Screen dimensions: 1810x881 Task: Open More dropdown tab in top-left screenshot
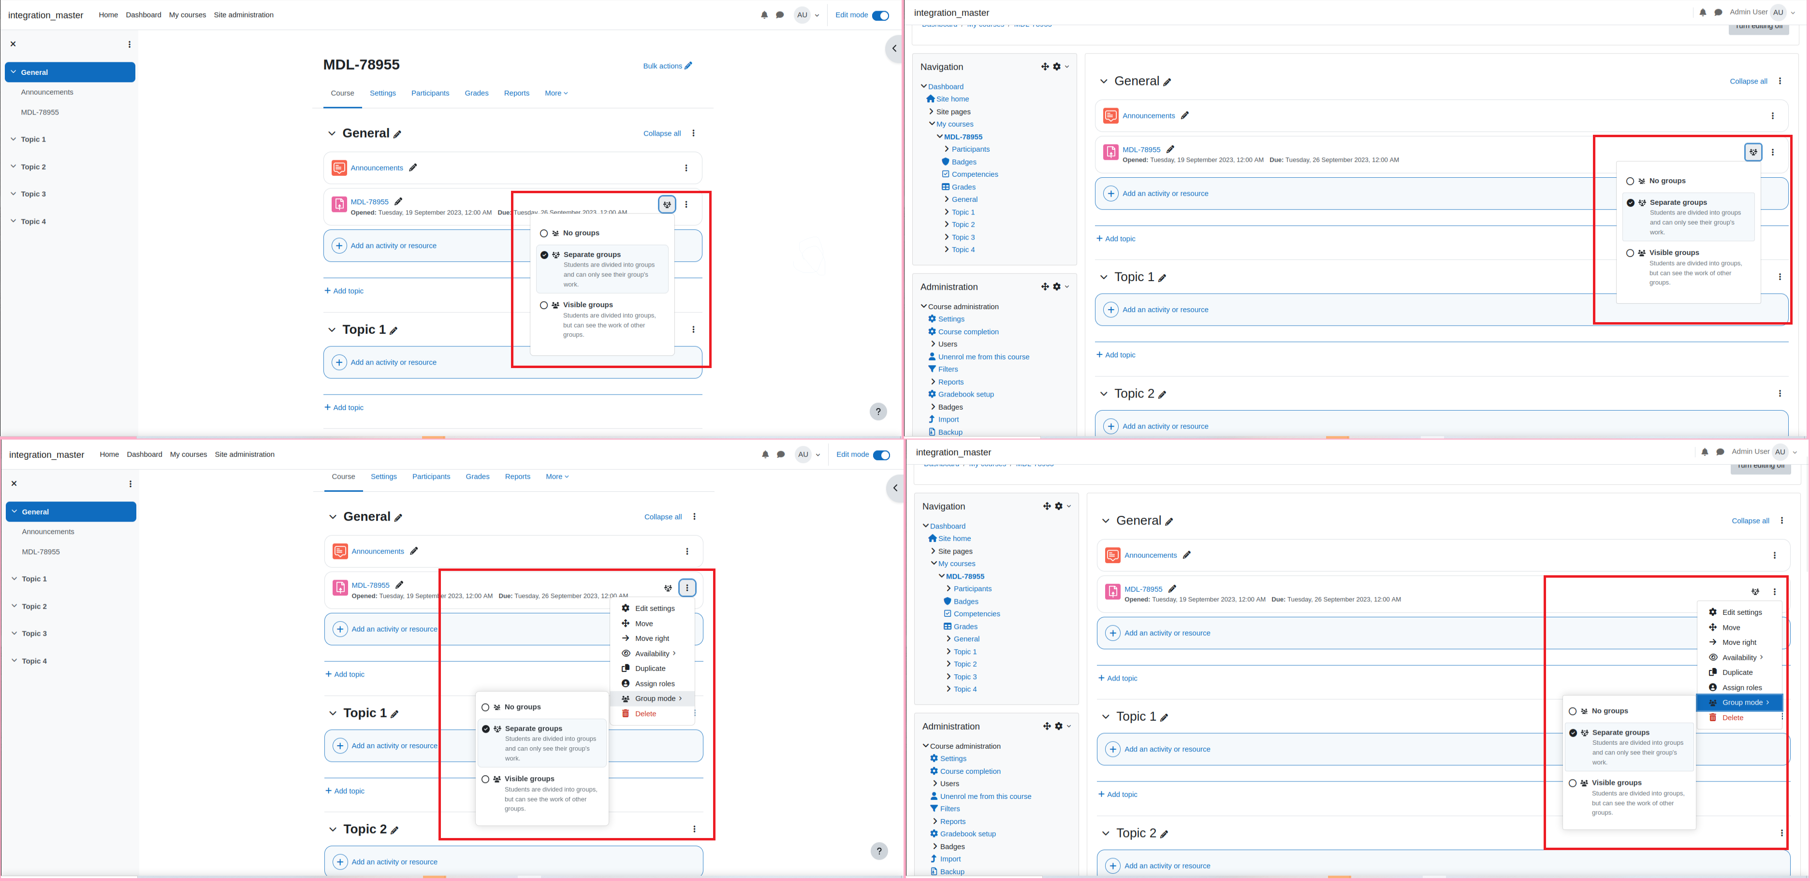pyautogui.click(x=556, y=93)
